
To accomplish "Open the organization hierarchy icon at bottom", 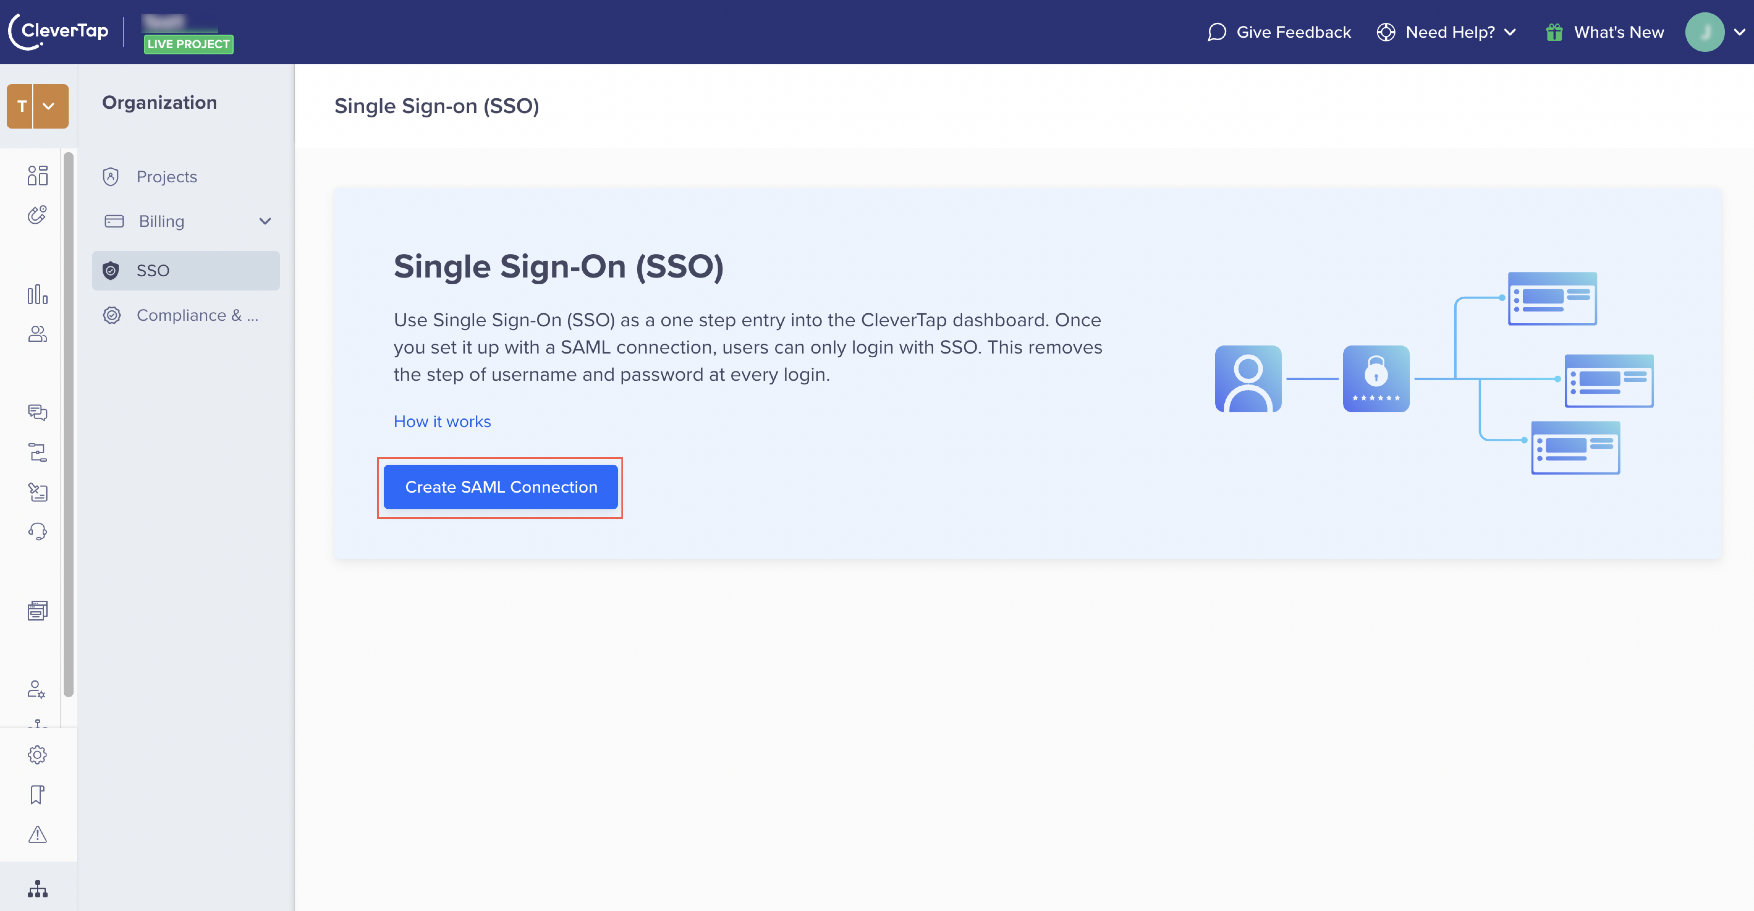I will pyautogui.click(x=37, y=888).
